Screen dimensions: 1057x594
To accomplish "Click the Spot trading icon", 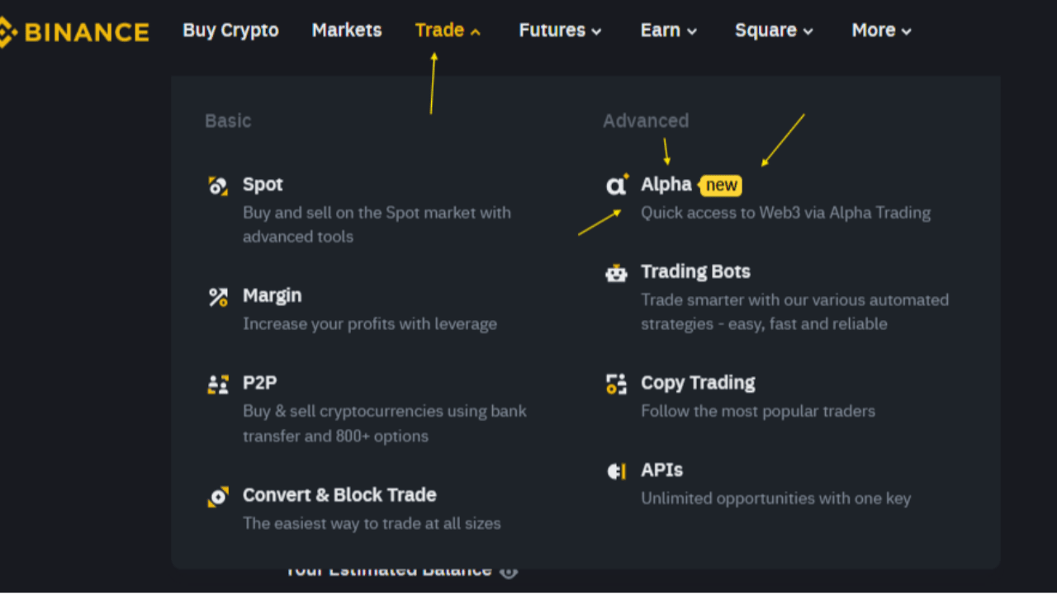I will [x=218, y=185].
